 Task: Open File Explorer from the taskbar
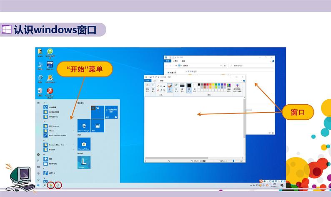click(51, 185)
